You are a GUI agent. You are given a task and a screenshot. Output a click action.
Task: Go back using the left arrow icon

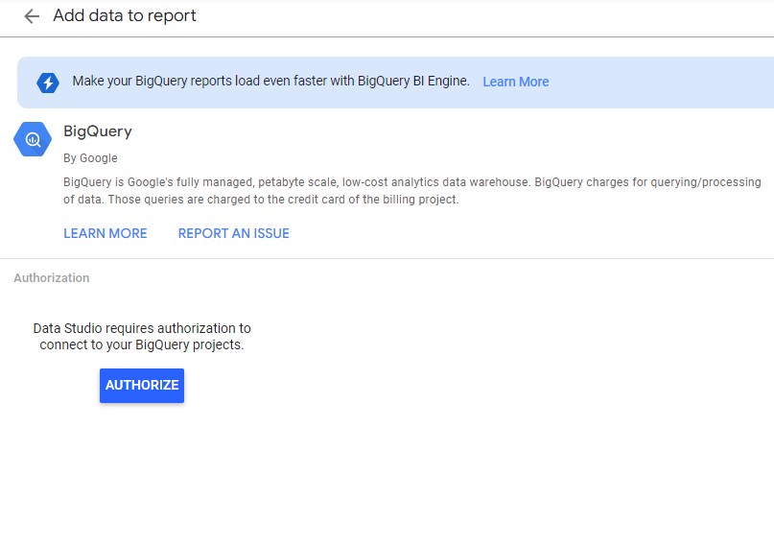pyautogui.click(x=32, y=16)
